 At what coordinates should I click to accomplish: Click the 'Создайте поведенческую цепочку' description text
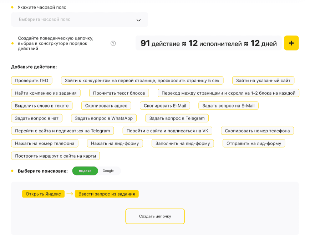point(56,43)
